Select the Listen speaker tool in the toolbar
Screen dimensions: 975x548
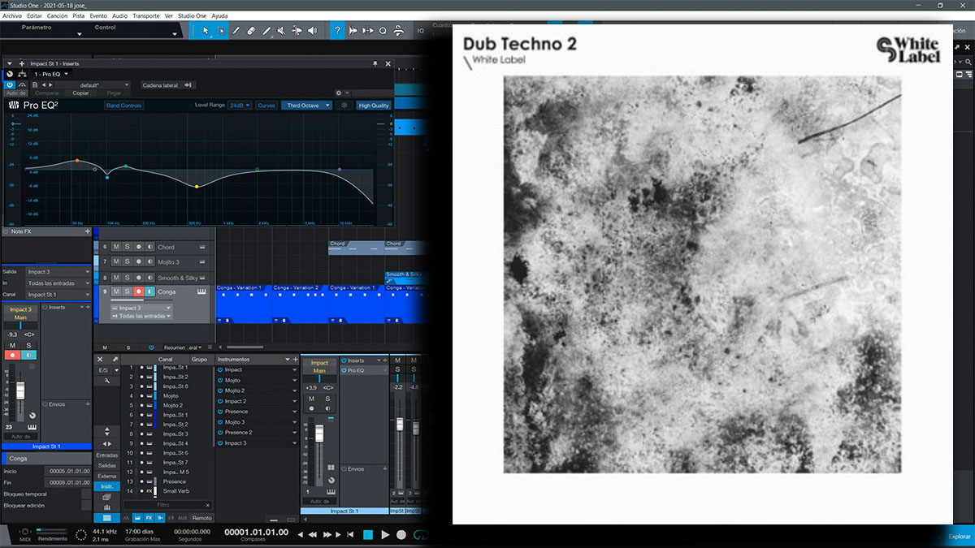pyautogui.click(x=313, y=31)
